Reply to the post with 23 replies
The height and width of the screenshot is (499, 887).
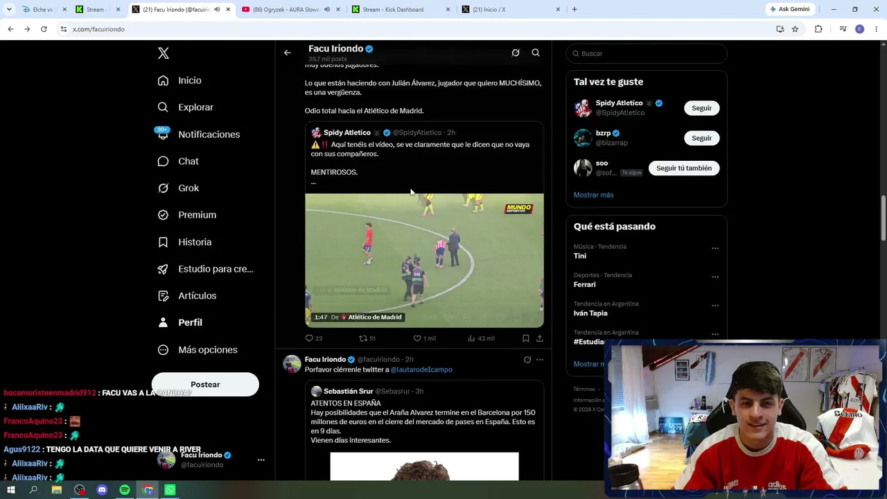314,338
